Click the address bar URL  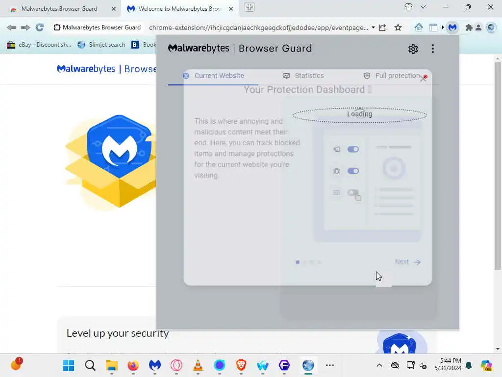(x=258, y=27)
